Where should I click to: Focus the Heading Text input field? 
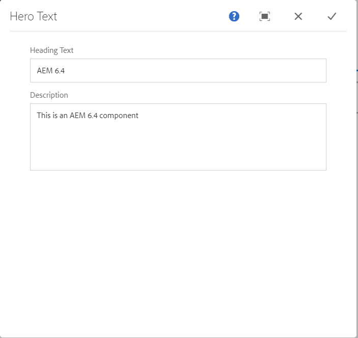click(x=178, y=71)
